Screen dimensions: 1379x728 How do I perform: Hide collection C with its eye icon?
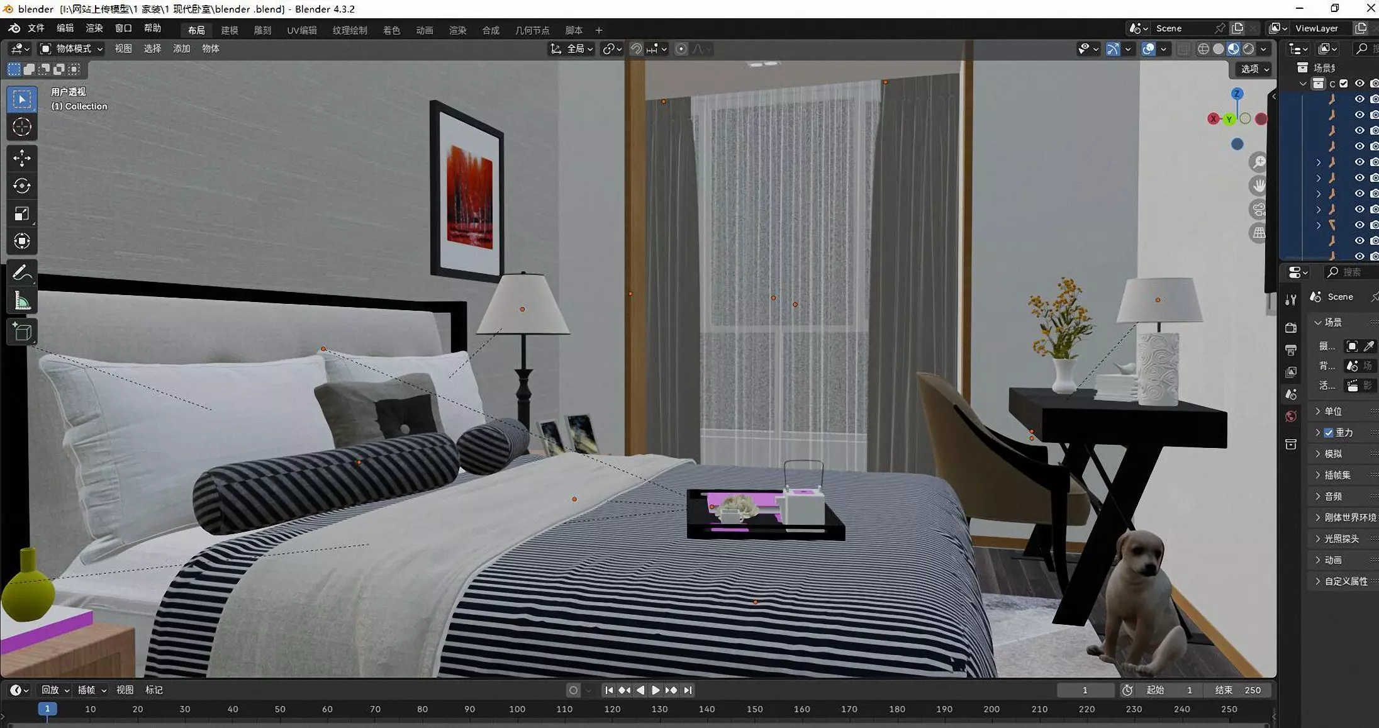[1359, 84]
